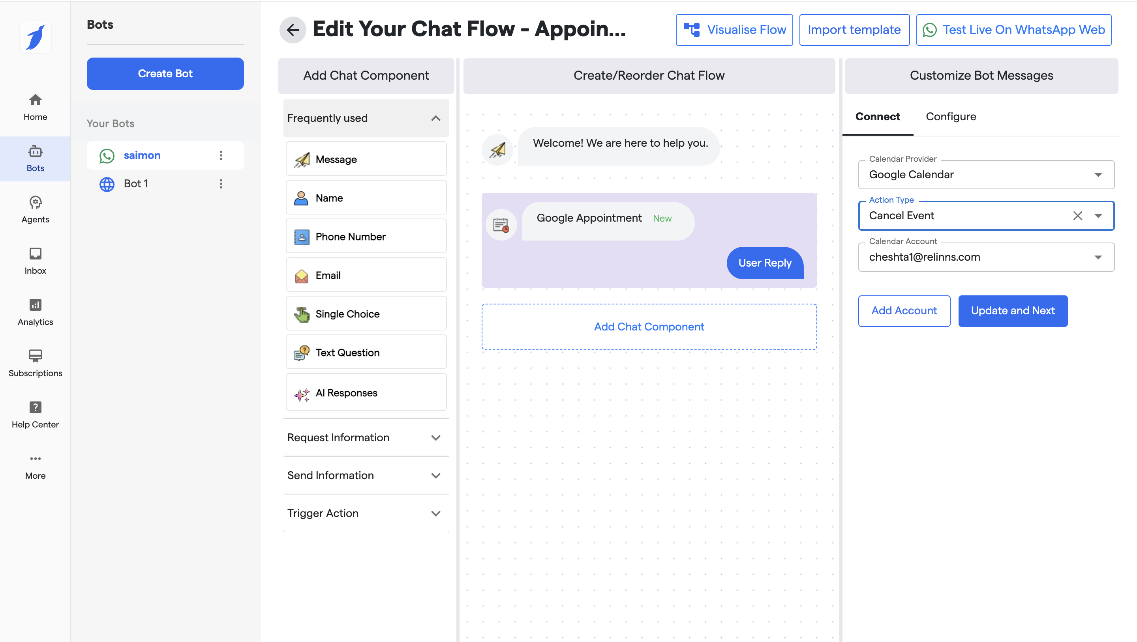Viewport: 1137px width, 642px height.
Task: Open options menu for saimon bot
Action: (221, 155)
